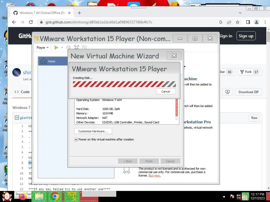Close the Windows 7 All Online/Offline tab
Viewport: 270px width, 202px height.
(69, 13)
